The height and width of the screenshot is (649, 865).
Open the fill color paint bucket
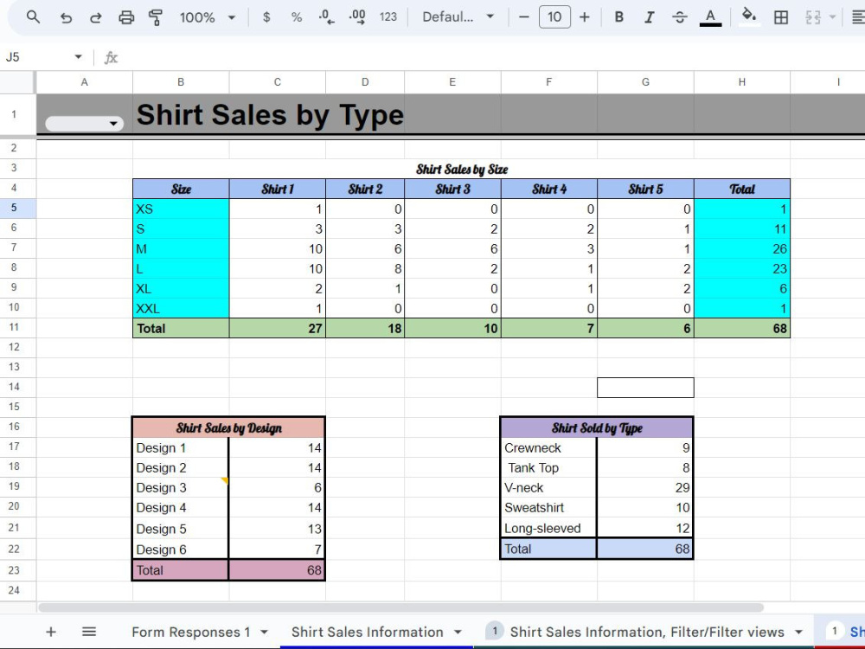(749, 16)
